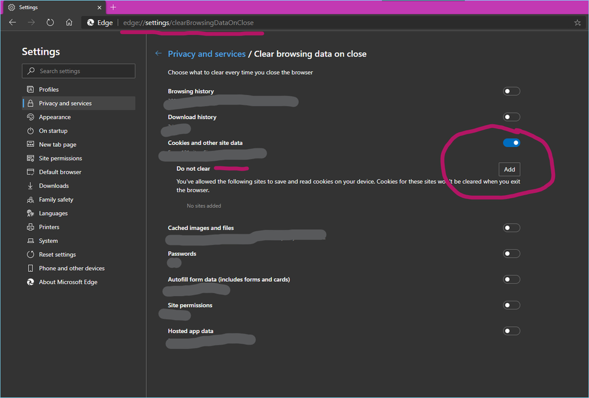The width and height of the screenshot is (589, 398).
Task: Click the 'Settings' sidebar heading
Action: tap(41, 51)
